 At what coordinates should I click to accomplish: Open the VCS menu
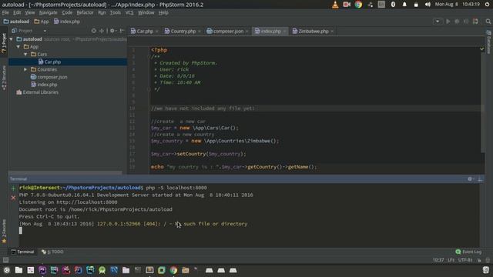[129, 12]
